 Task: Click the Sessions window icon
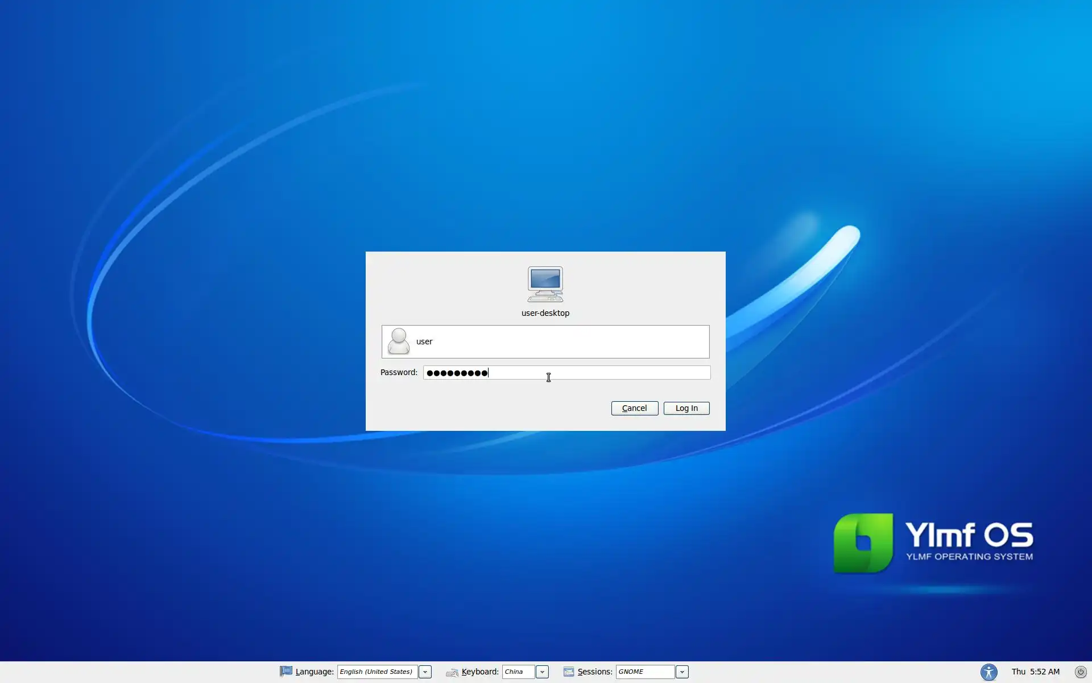pos(569,672)
